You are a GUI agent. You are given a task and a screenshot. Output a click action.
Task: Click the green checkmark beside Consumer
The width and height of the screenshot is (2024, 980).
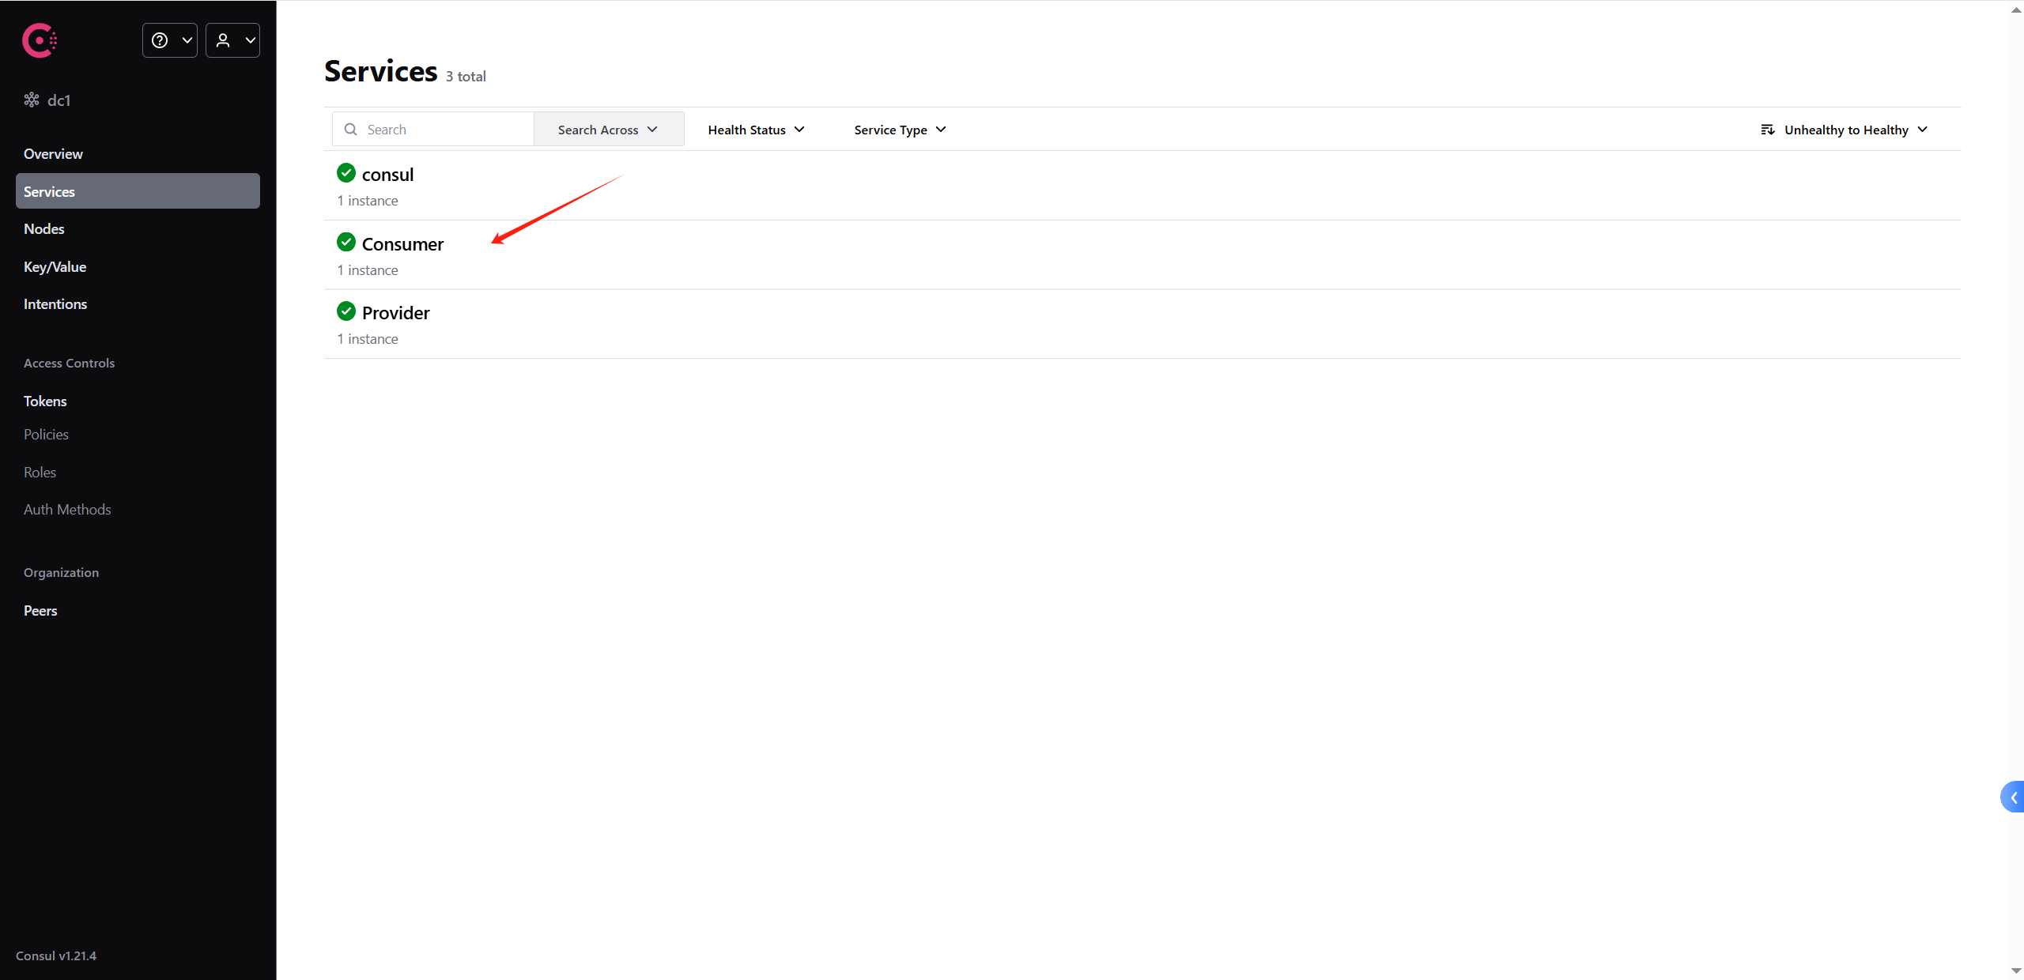click(346, 242)
